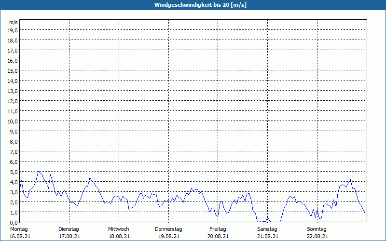Click the Montag day label
Image resolution: width=386 pixels, height=241 pixels.
pyautogui.click(x=19, y=229)
